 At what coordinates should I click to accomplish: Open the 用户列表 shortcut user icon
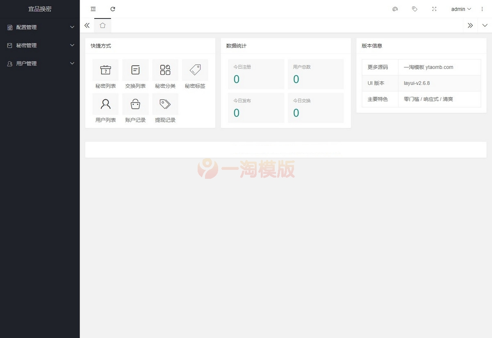click(106, 104)
